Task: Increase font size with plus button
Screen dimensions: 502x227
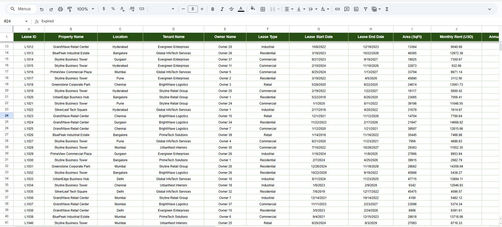Action: [x=202, y=9]
